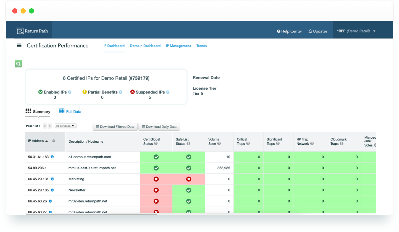399x232 pixels.
Task: Click help icon next to Enabled IPs
Action: [70, 92]
